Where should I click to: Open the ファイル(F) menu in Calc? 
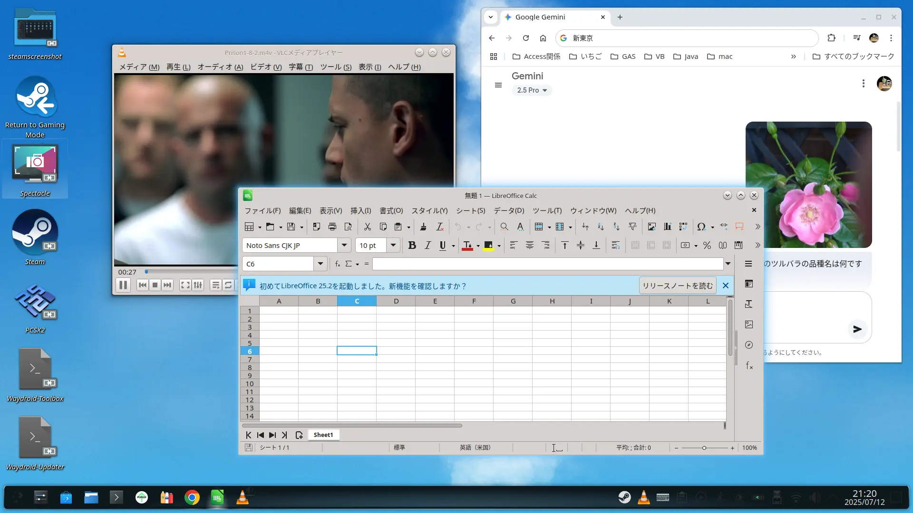262,210
